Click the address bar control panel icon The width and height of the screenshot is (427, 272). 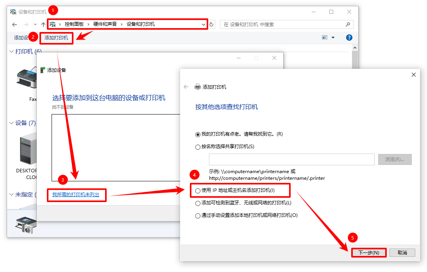pyautogui.click(x=53, y=24)
